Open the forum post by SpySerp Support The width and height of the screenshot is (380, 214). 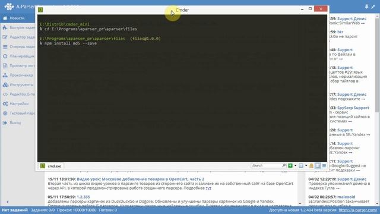[x=353, y=108]
